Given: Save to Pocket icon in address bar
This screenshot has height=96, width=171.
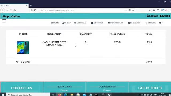Looking at the screenshot, I should pyautogui.click(x=129, y=10).
